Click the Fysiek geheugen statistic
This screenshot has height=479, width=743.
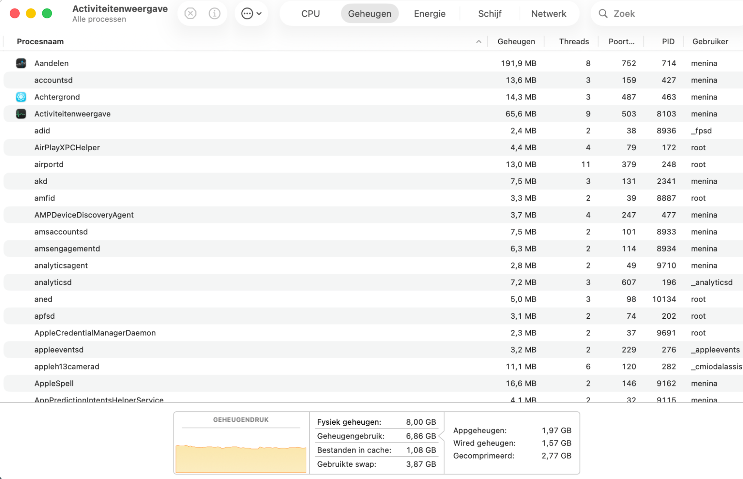click(x=377, y=422)
